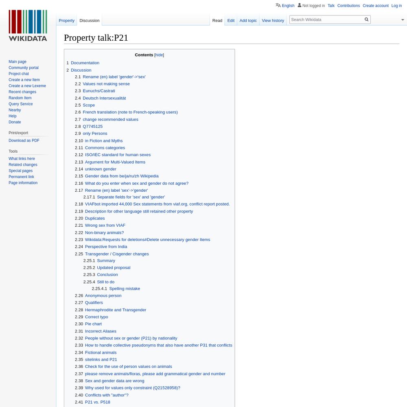Jump to Values not making sense

coord(106,84)
